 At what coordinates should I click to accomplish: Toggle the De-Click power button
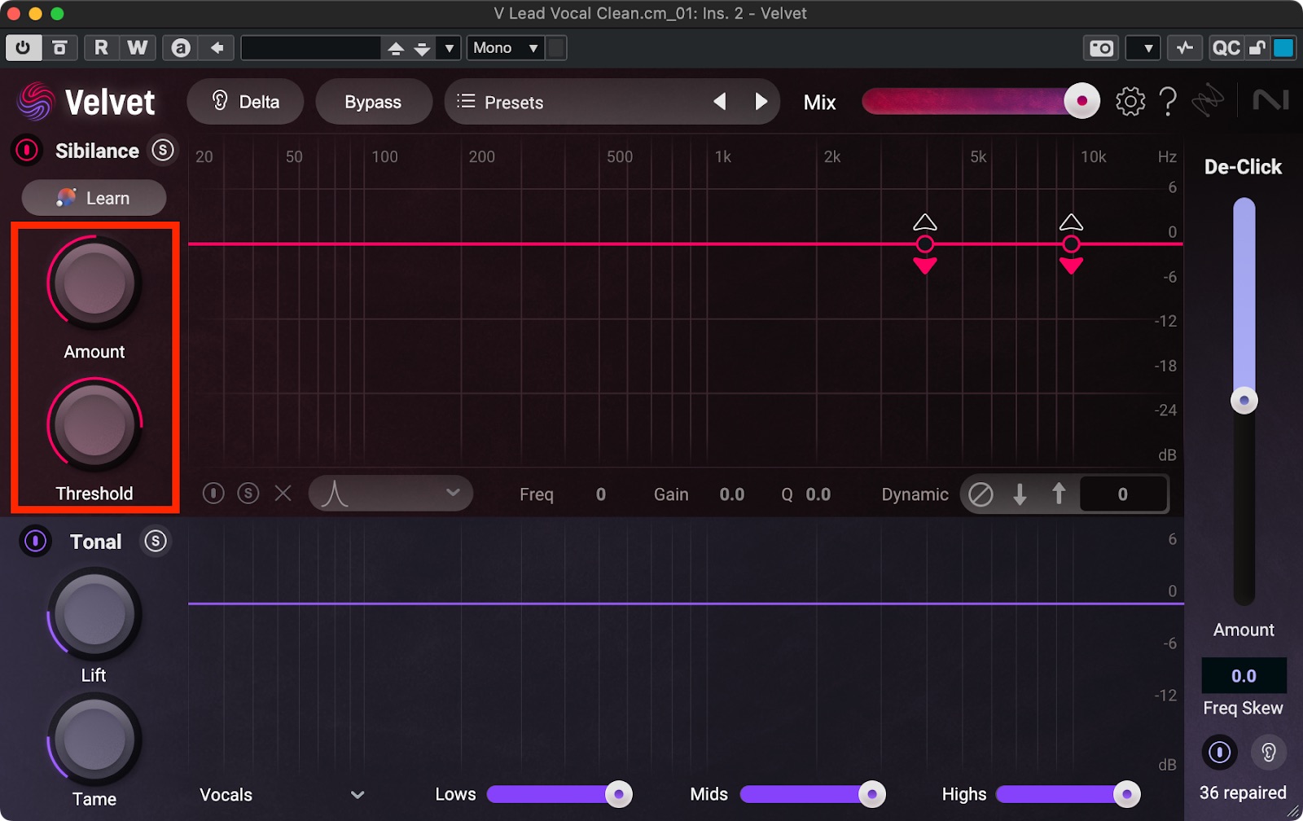pyautogui.click(x=1219, y=752)
